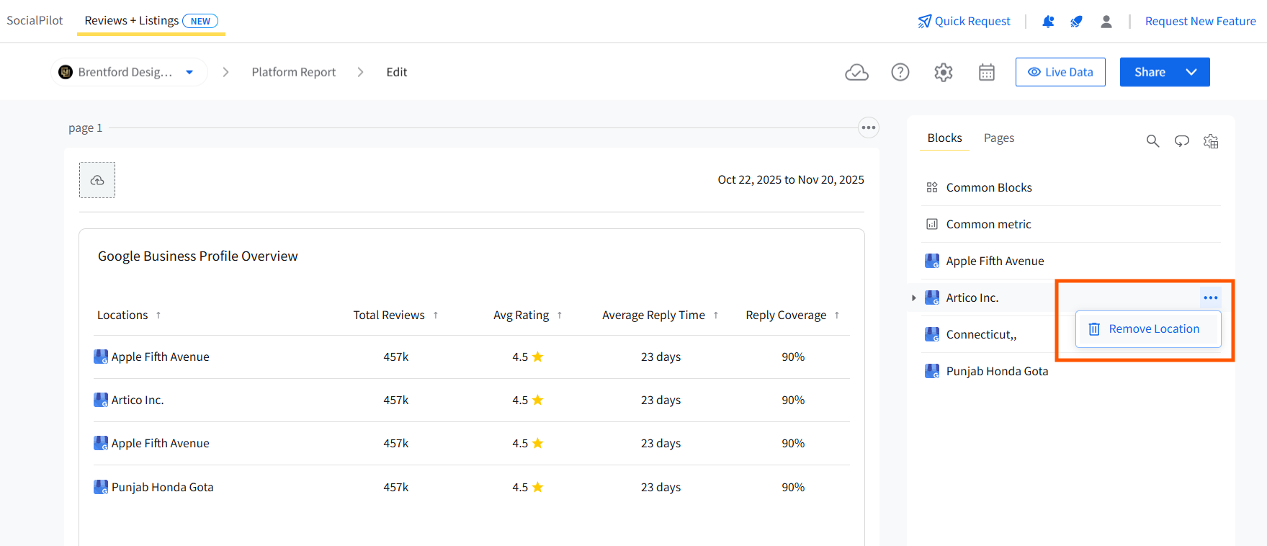Click the trash icon beside Remove Location
The height and width of the screenshot is (546, 1267).
pyautogui.click(x=1094, y=329)
